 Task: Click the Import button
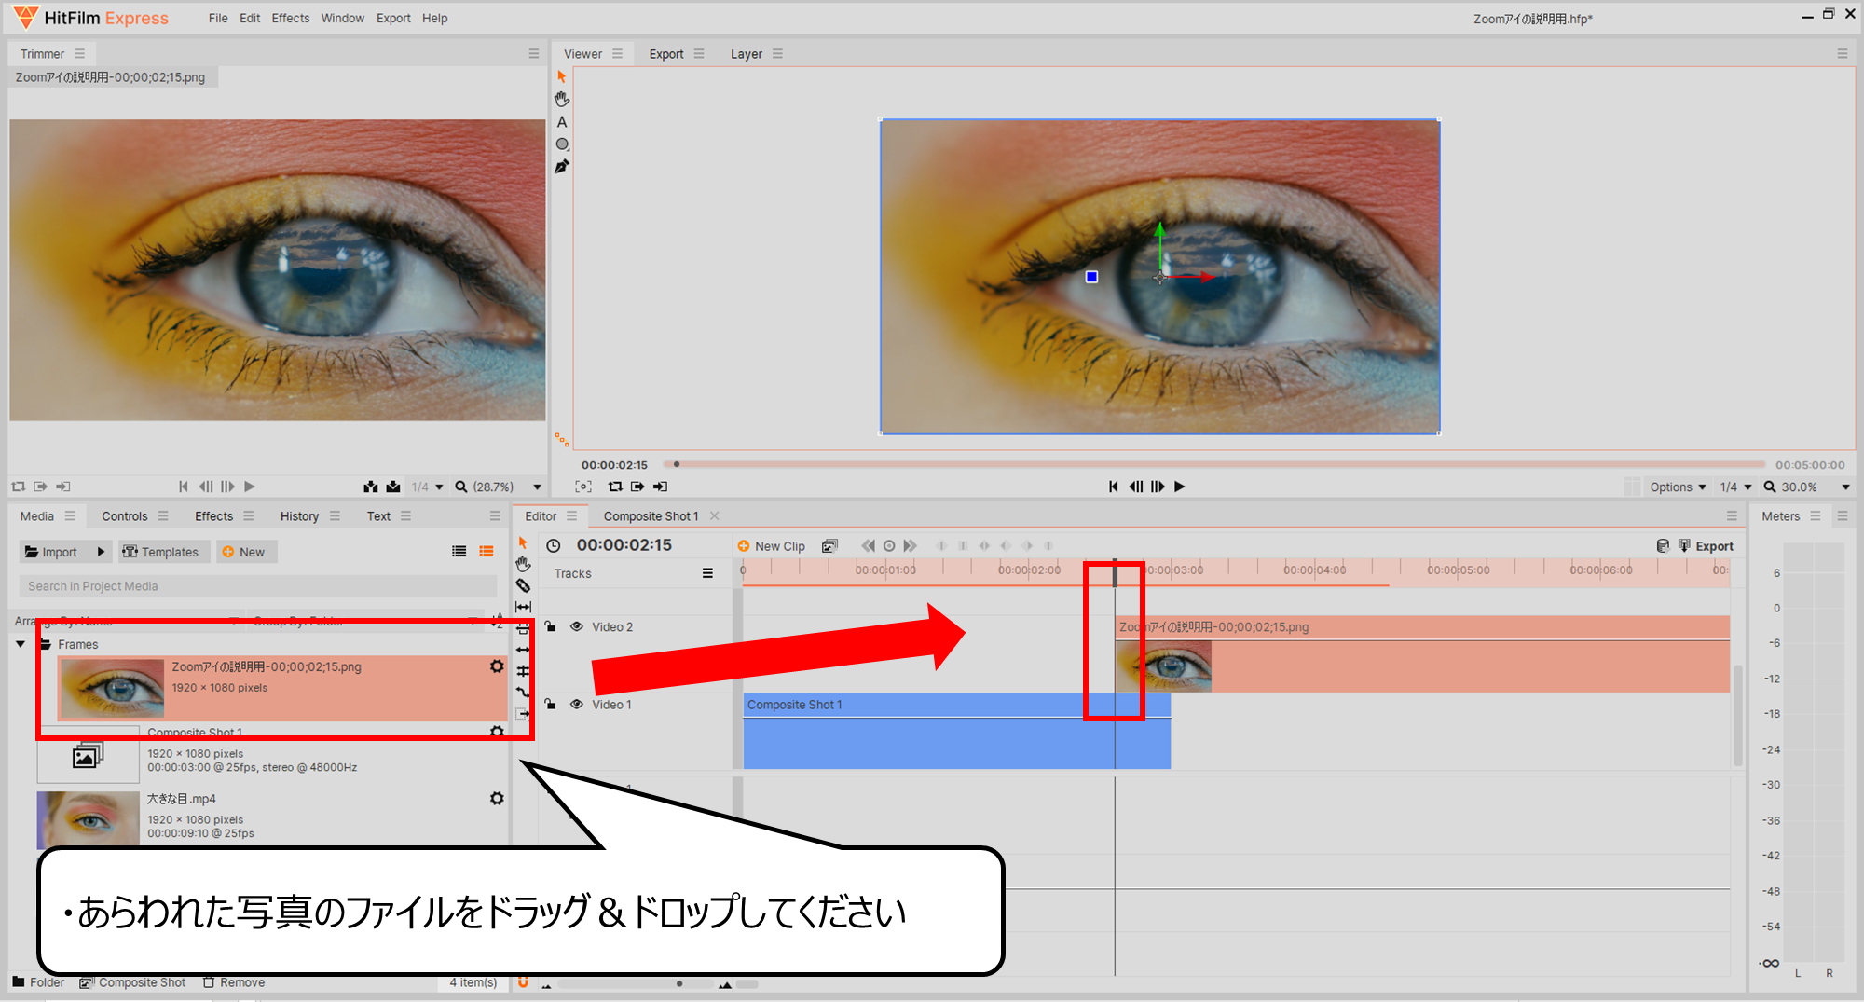point(54,552)
